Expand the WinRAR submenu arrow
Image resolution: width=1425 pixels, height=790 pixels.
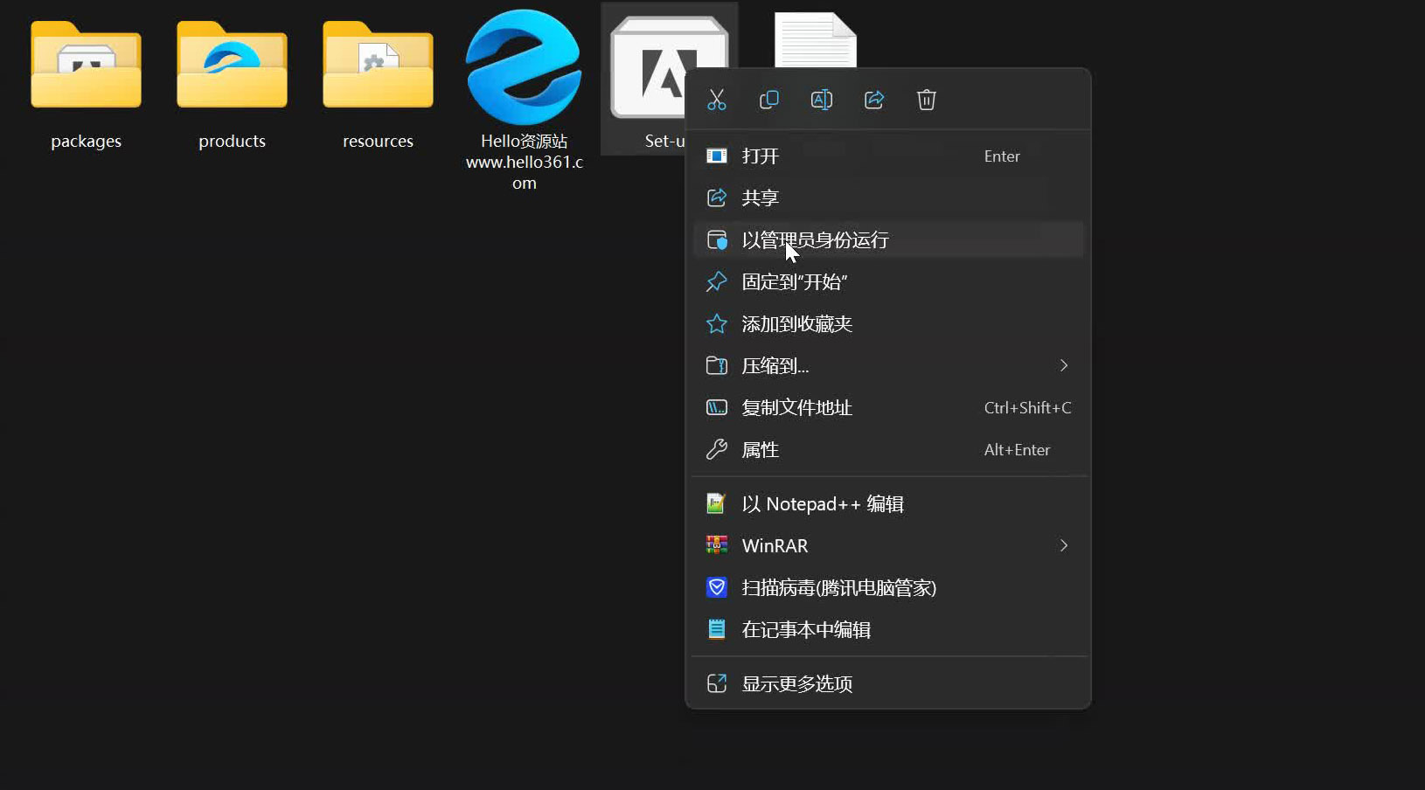[1063, 545]
